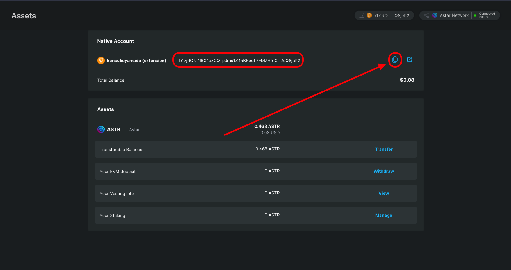Click the kensukeyamada (extension) account name
511x270 pixels.
(x=137, y=61)
